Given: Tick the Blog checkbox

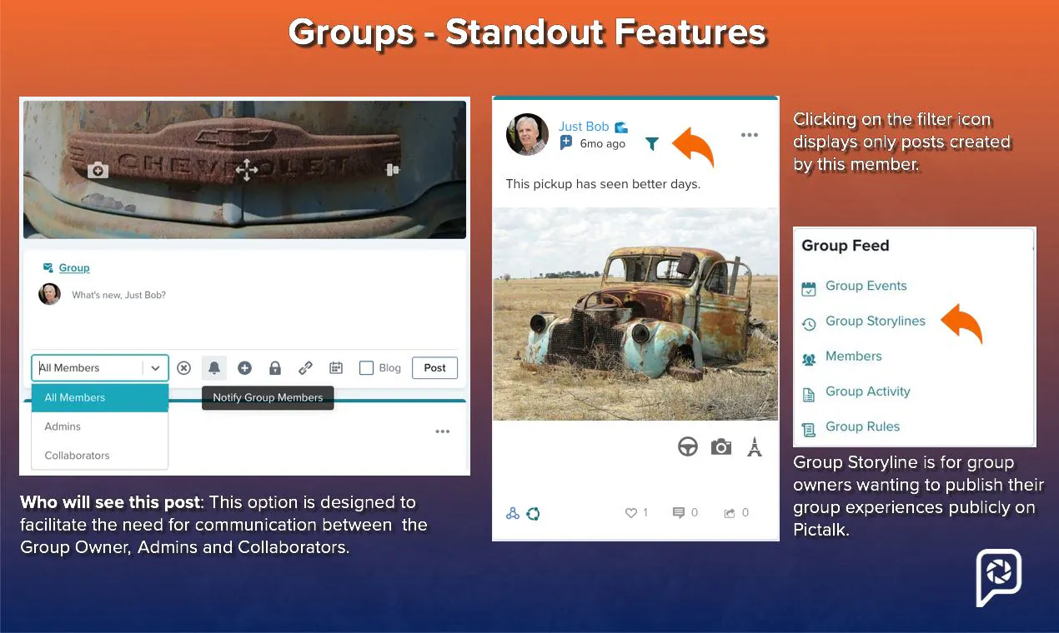Looking at the screenshot, I should [366, 368].
